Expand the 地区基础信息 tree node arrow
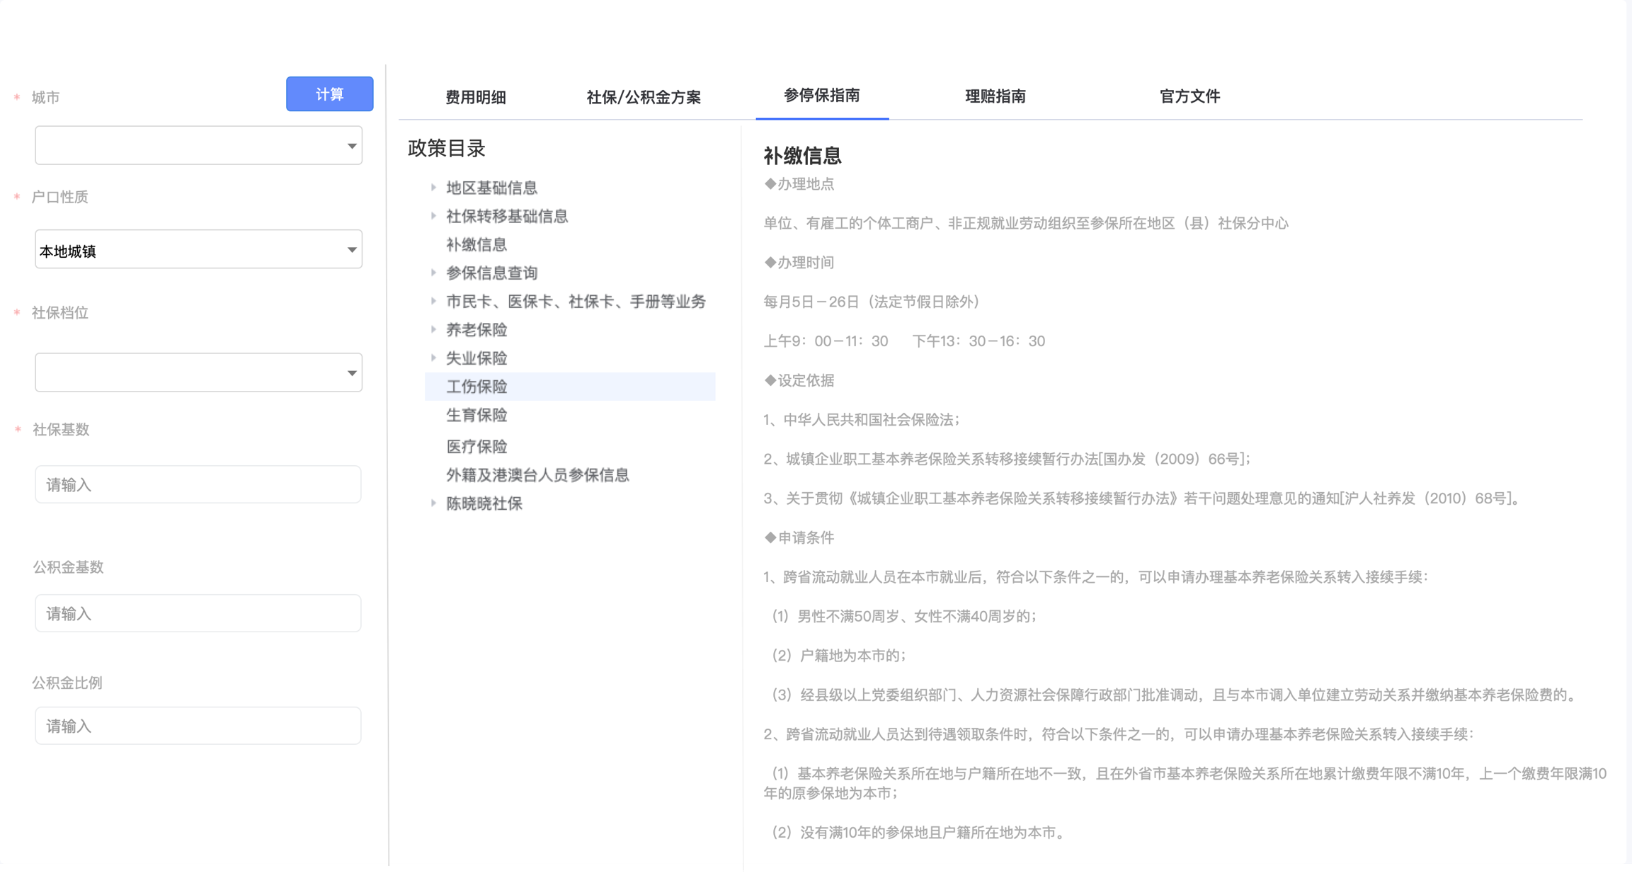This screenshot has height=878, width=1632. (x=433, y=188)
